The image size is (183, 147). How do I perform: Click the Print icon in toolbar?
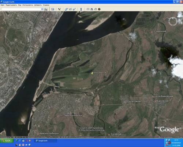tap(91, 9)
